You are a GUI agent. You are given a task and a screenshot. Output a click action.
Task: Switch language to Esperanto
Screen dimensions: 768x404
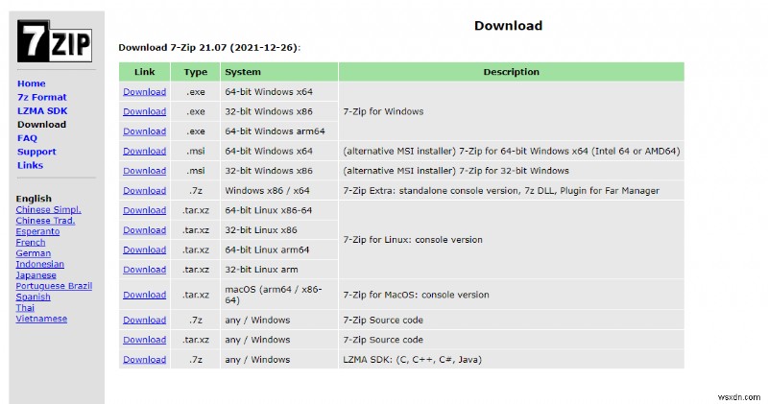tap(37, 231)
